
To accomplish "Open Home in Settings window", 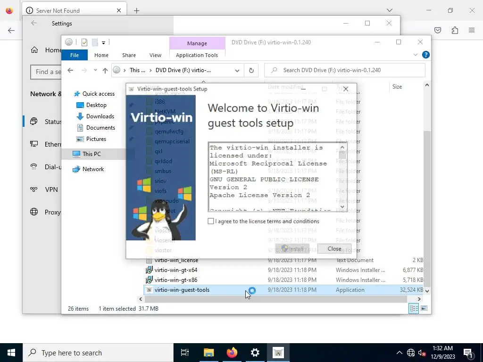I will [x=46, y=50].
